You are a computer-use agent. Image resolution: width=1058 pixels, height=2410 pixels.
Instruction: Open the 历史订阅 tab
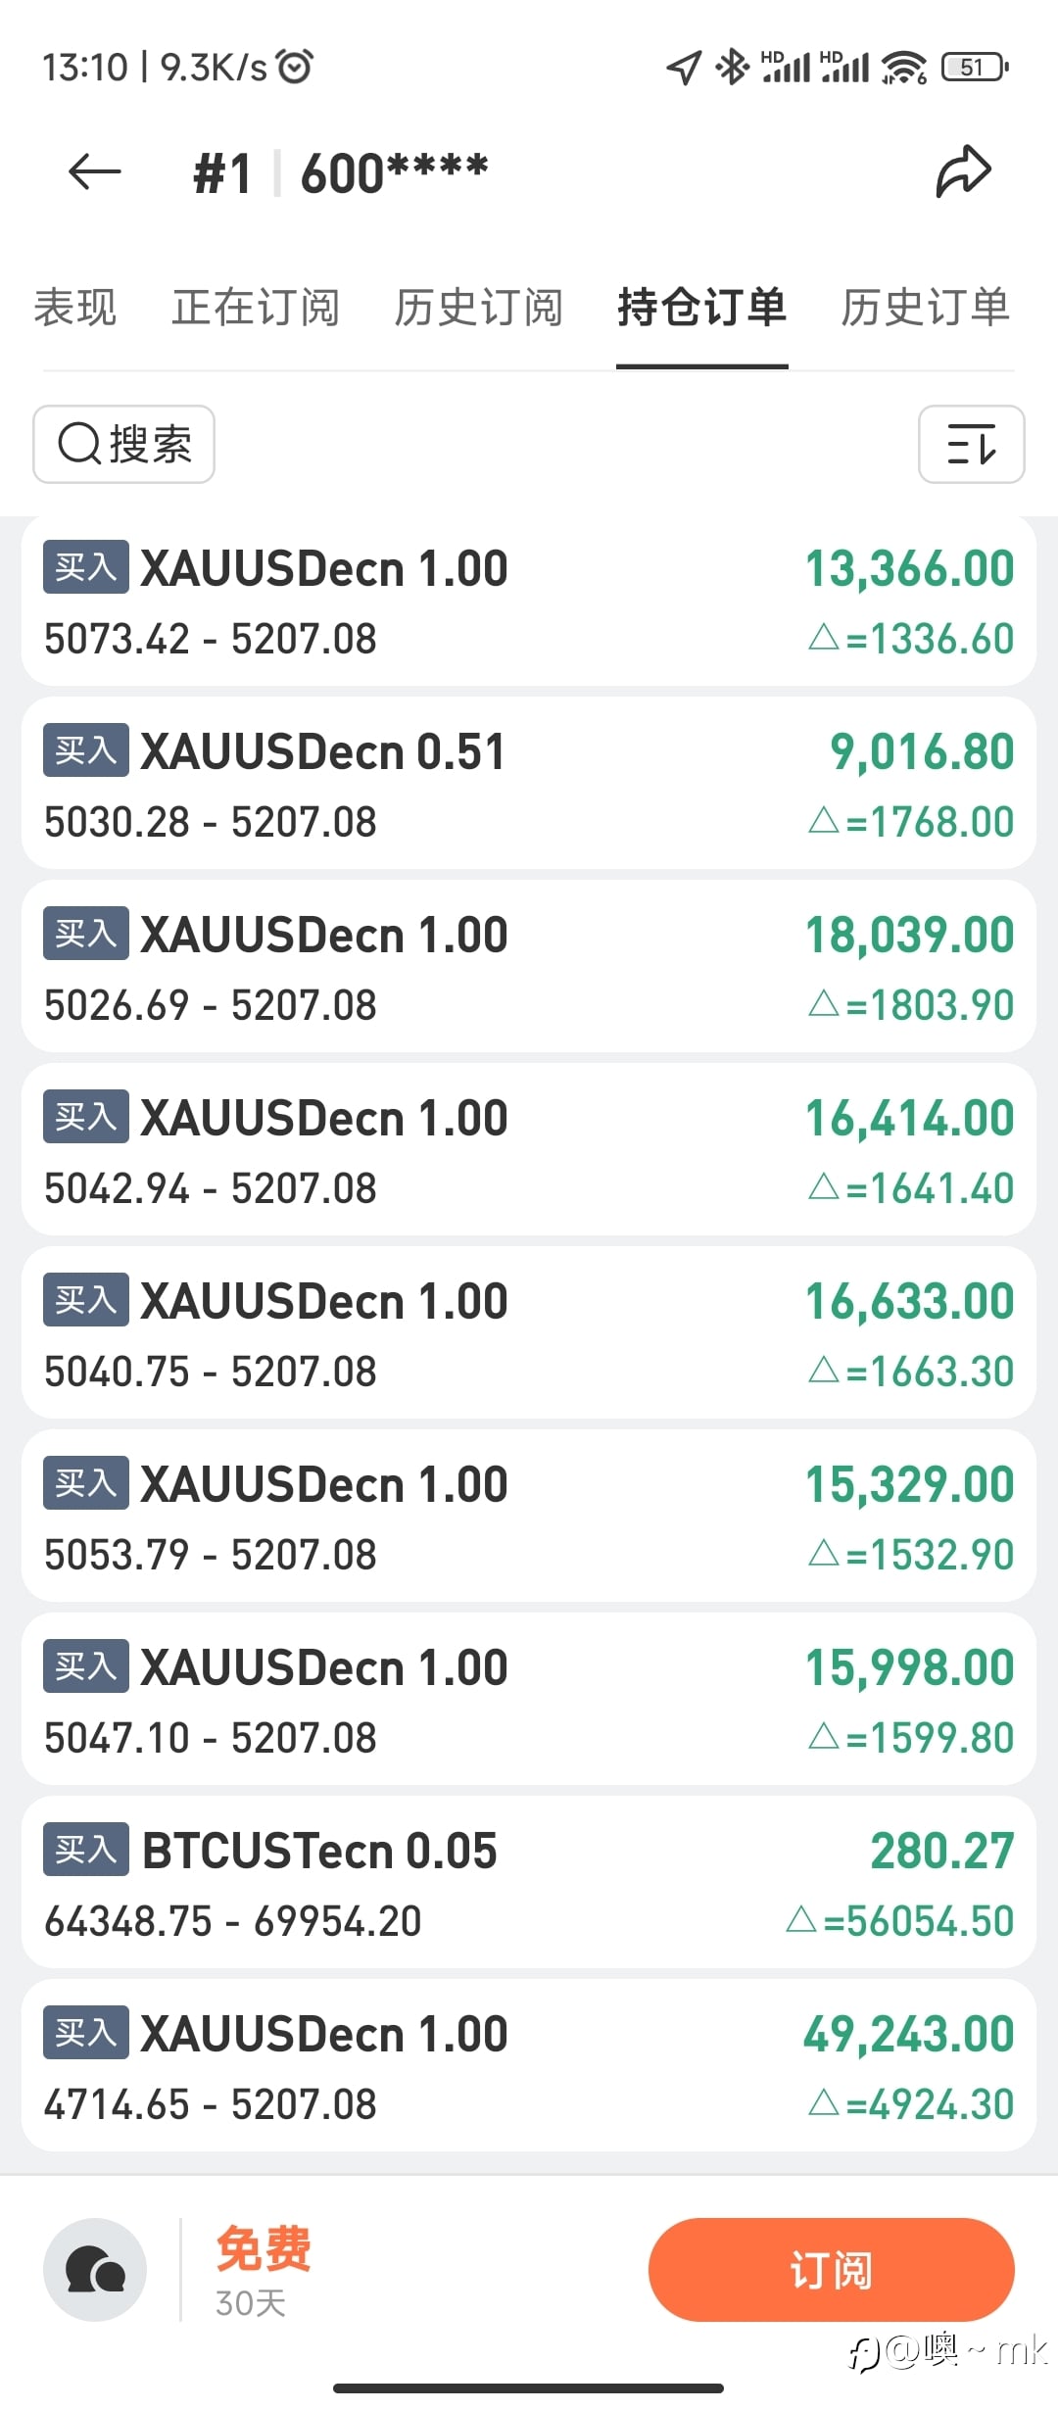tap(478, 308)
